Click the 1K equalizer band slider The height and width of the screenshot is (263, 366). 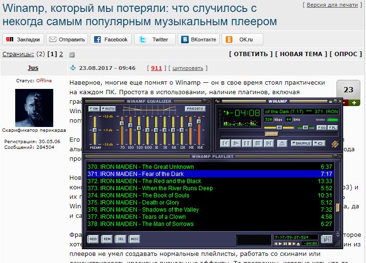tap(156, 130)
